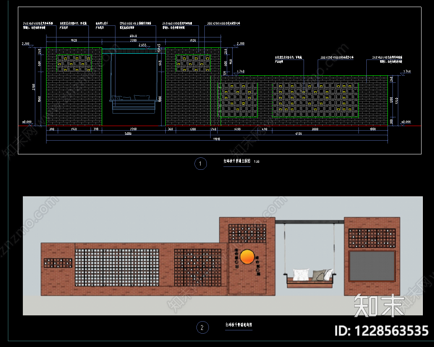This screenshot has width=434, height=347.
Task: Select the 5680 dimension label
Action: pos(128,134)
